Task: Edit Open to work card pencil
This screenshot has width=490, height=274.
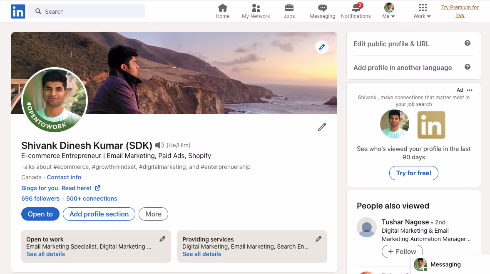Action: click(x=162, y=239)
